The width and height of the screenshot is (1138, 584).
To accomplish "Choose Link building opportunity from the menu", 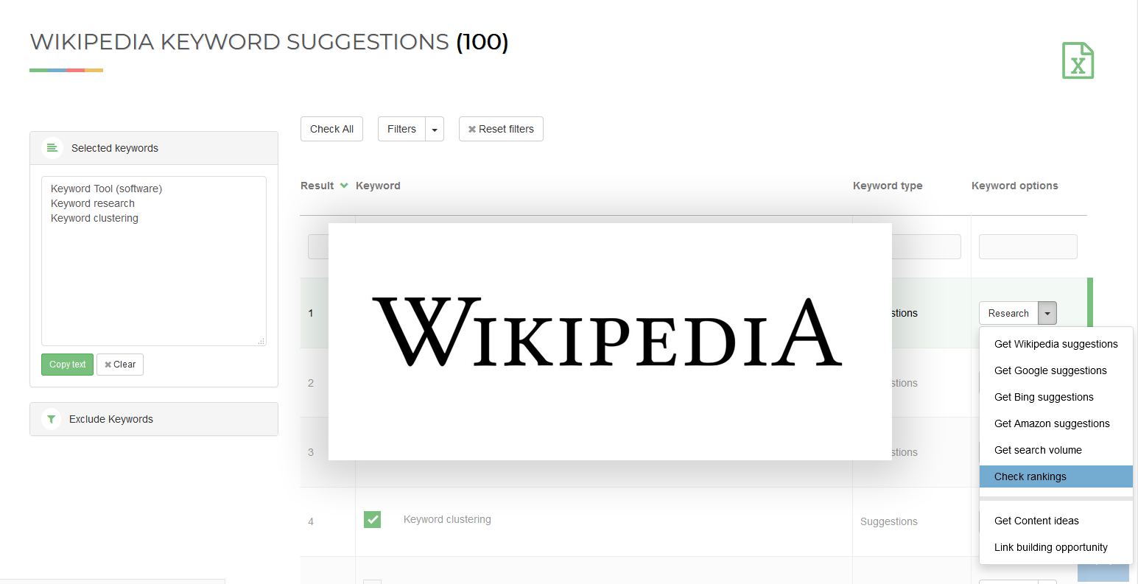I will tap(1050, 547).
